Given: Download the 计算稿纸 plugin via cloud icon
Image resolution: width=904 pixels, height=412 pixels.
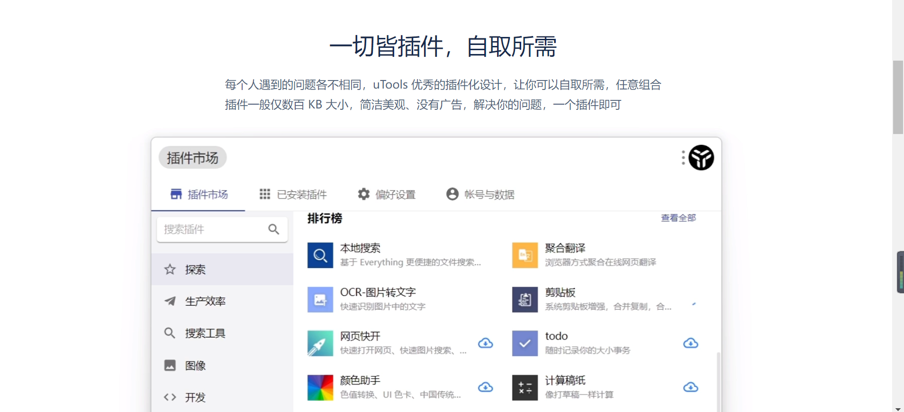Looking at the screenshot, I should [x=691, y=387].
